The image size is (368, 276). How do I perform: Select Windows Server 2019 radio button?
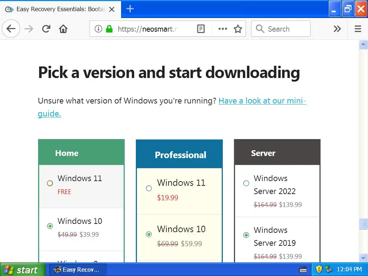point(246,235)
